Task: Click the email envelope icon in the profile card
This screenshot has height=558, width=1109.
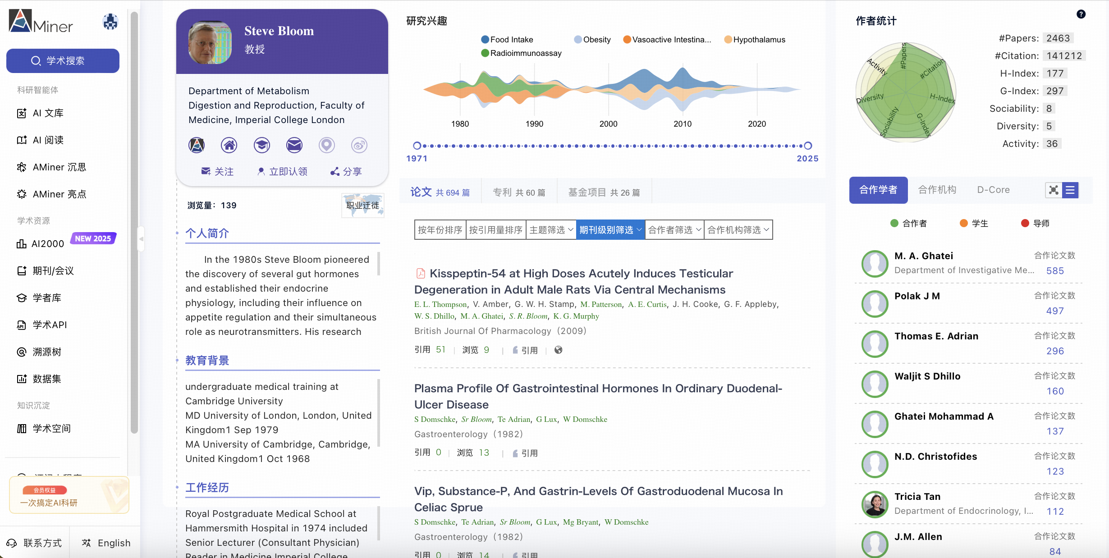Action: 294,145
